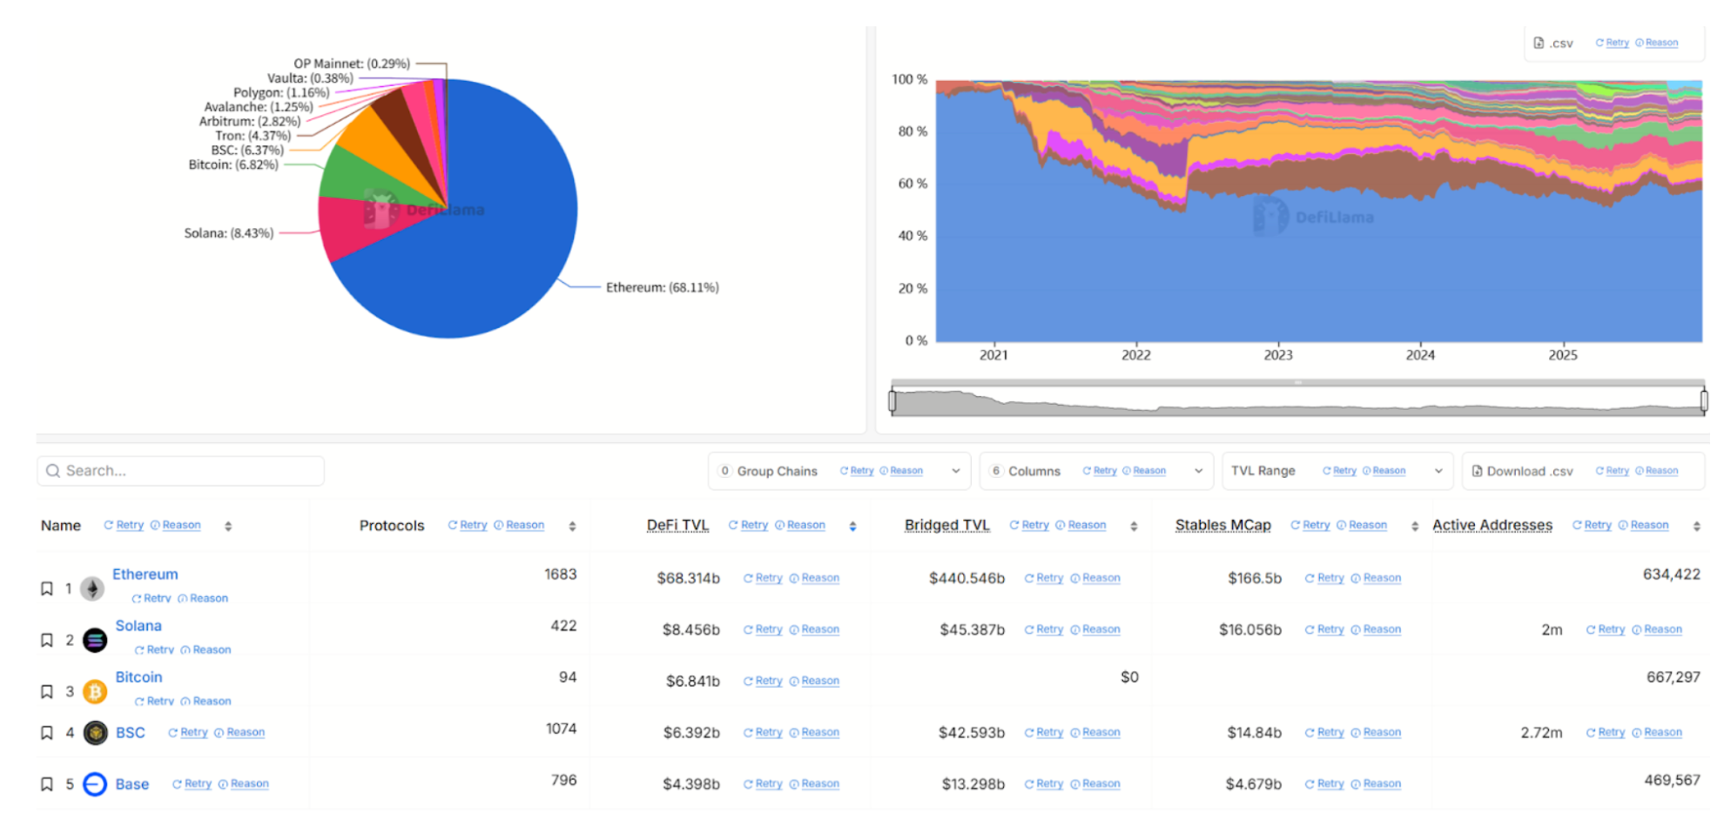Open the TVL Range dropdown
The height and width of the screenshot is (813, 1724).
pos(1438,471)
